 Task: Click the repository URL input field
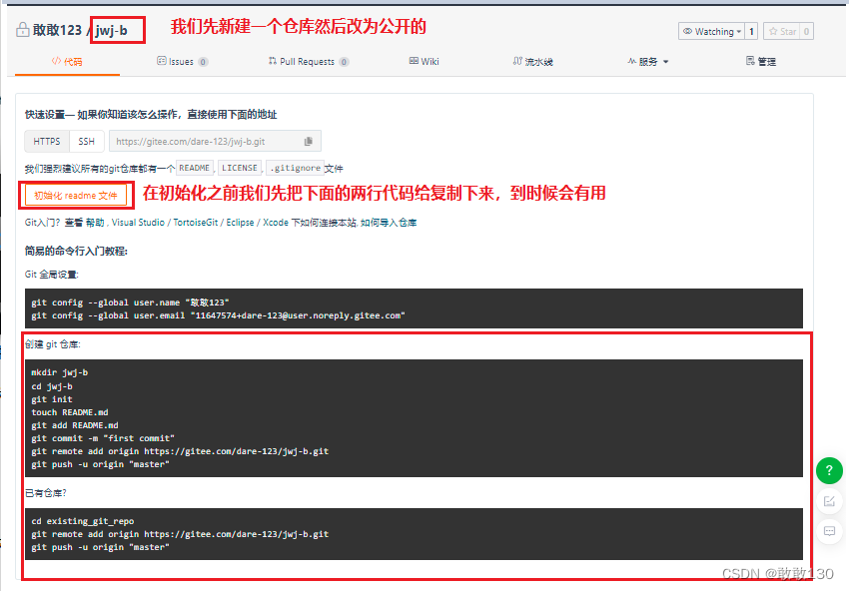[205, 141]
